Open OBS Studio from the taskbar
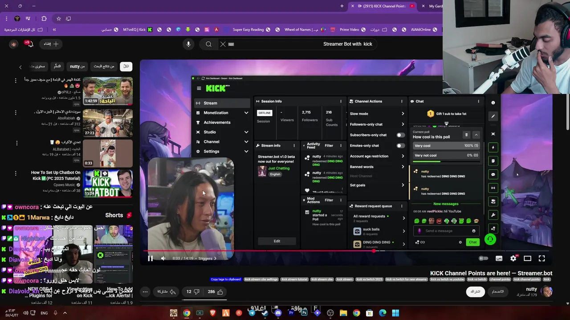Image resolution: width=570 pixels, height=320 pixels. 330,313
